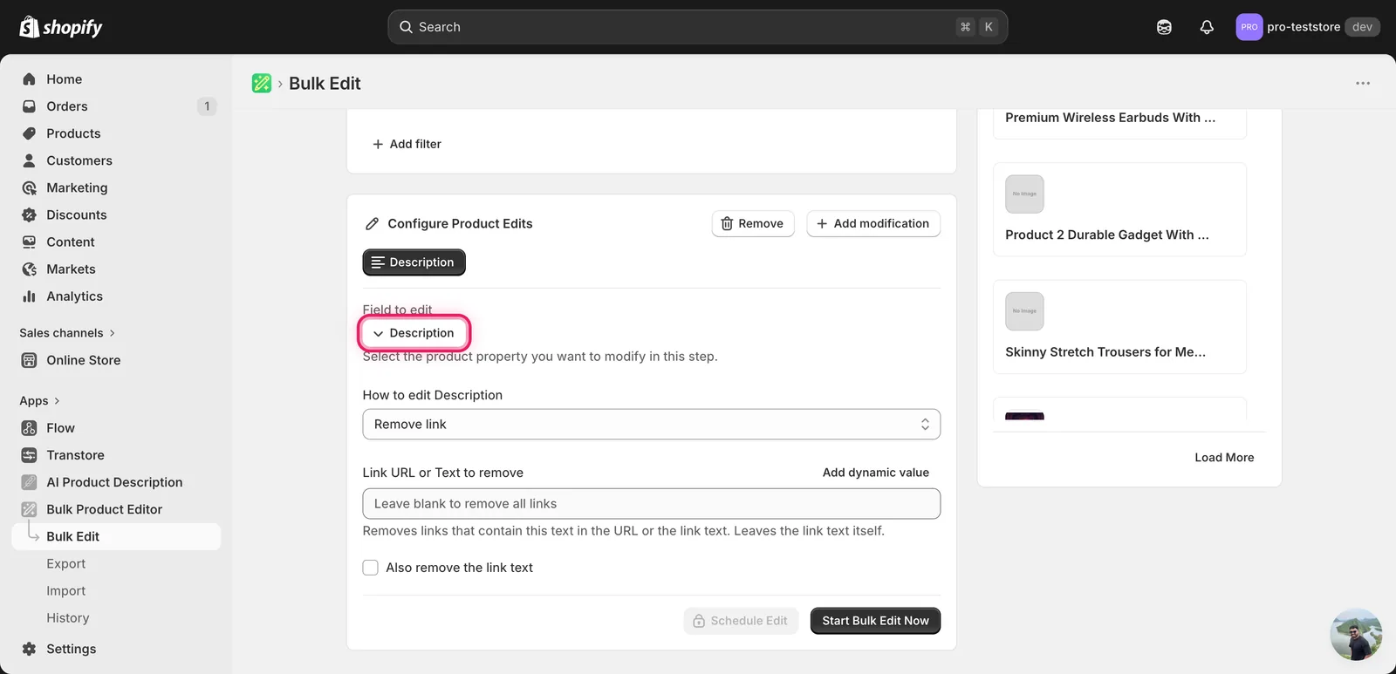
Task: Open the Settings gear icon
Action: (29, 649)
